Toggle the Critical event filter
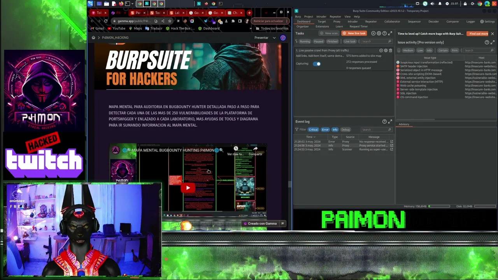The width and height of the screenshot is (498, 280). tap(313, 129)
